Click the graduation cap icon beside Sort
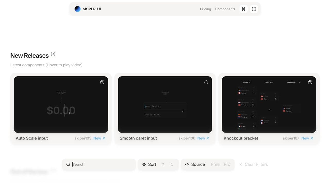 [144, 164]
